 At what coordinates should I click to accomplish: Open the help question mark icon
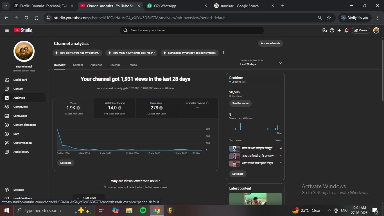pyautogui.click(x=332, y=30)
